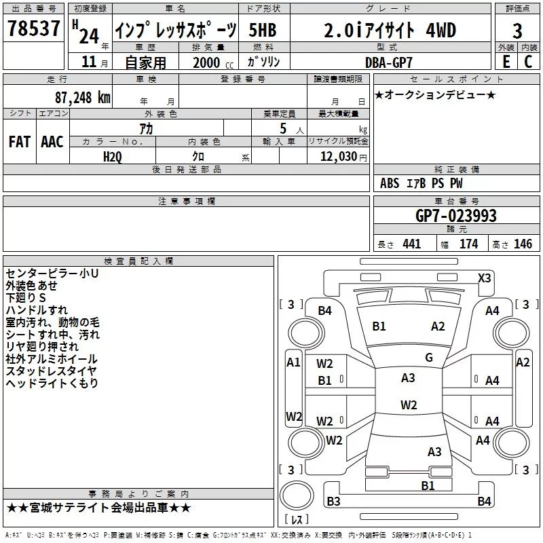Select the B3 mark on the rear bumper

tap(333, 501)
